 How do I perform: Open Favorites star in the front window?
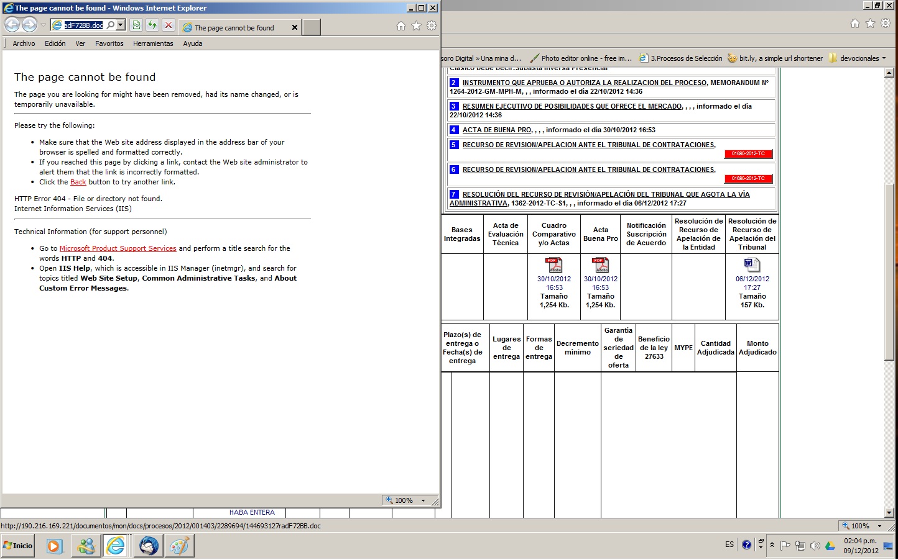tap(416, 25)
